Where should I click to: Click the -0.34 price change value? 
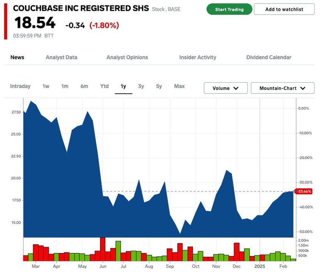[x=75, y=25]
